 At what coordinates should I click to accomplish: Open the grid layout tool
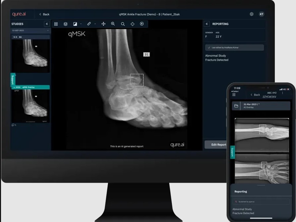[56, 24]
